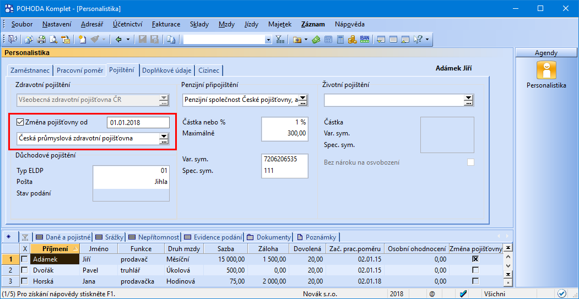The width and height of the screenshot is (579, 299).
Task: Uncheck the Změna pojišťovny od checkbox
Action: point(21,122)
